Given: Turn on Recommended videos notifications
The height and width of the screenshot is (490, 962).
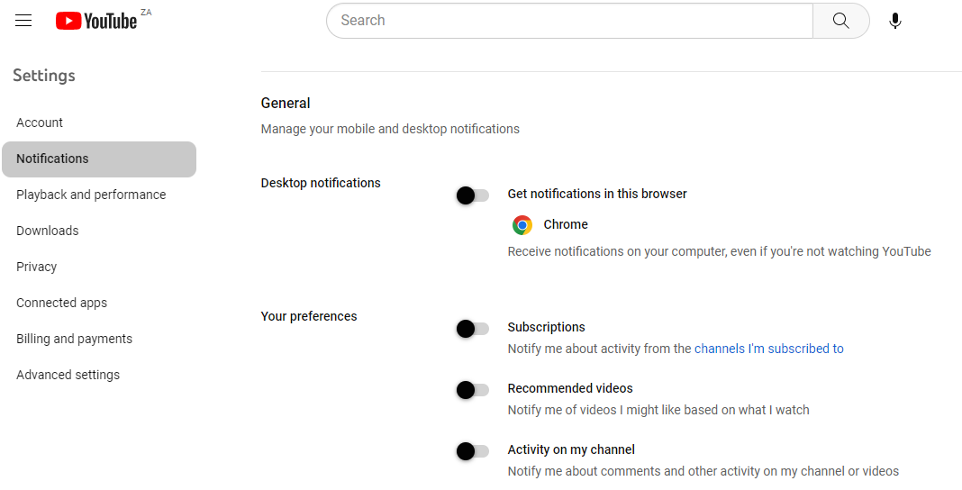Looking at the screenshot, I should 472,390.
